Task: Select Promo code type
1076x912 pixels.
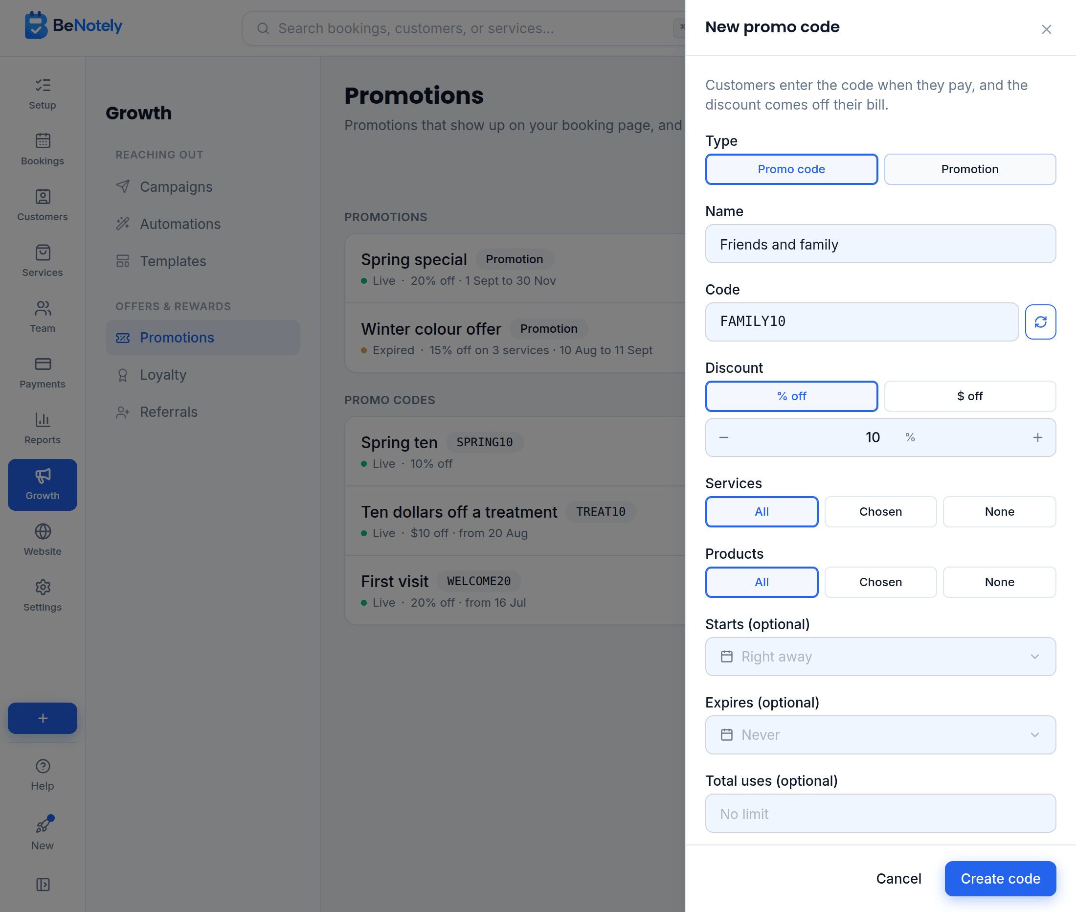Action: click(x=791, y=169)
